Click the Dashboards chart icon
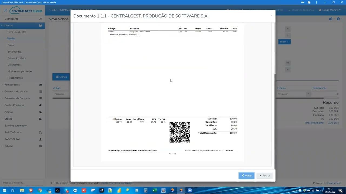This screenshot has width=346, height=194. (x=40, y=19)
